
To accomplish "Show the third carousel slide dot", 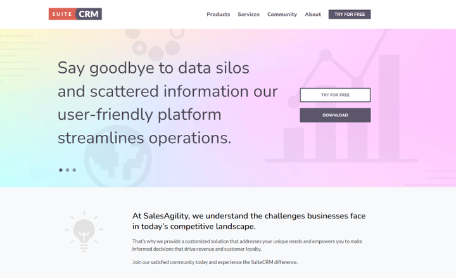I will [74, 170].
